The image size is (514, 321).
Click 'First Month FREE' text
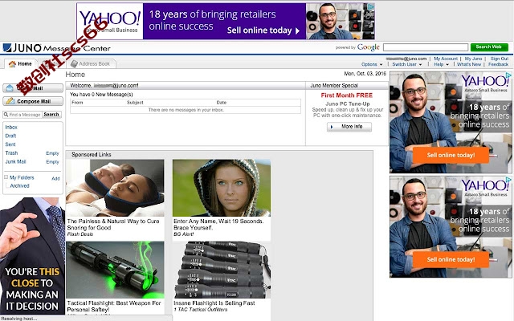346,95
